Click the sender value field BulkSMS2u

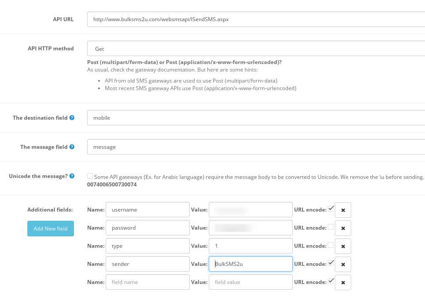(250, 264)
